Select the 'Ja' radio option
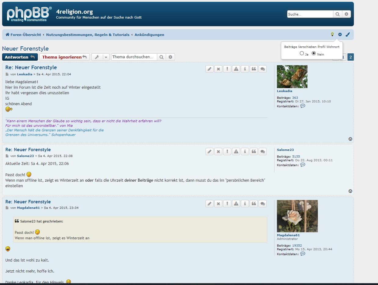 click(302, 53)
